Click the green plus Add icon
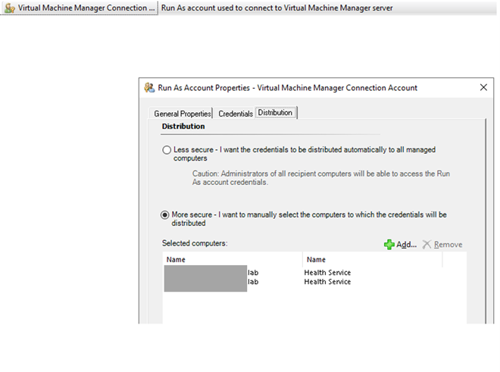 tap(389, 245)
